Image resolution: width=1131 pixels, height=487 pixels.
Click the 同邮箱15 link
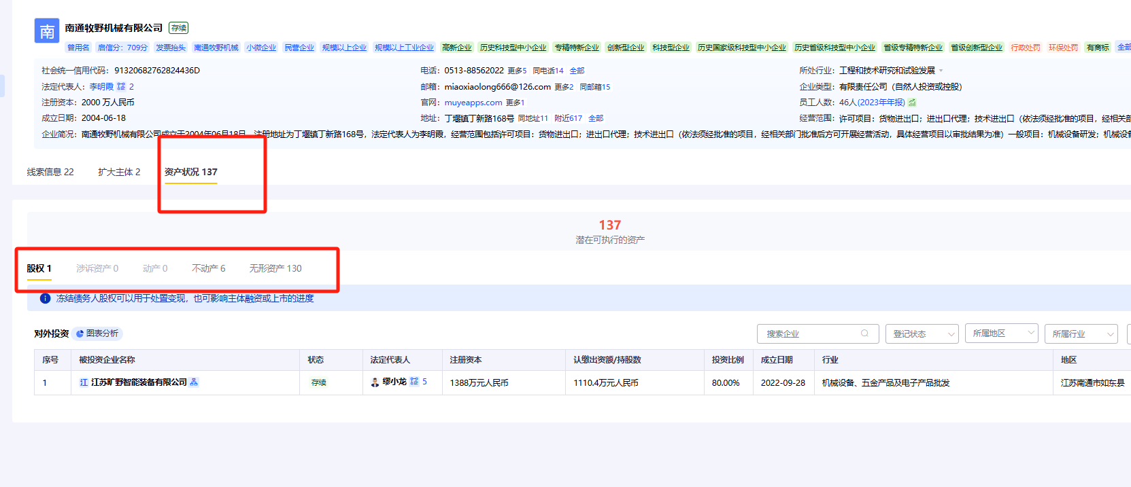[x=595, y=87]
